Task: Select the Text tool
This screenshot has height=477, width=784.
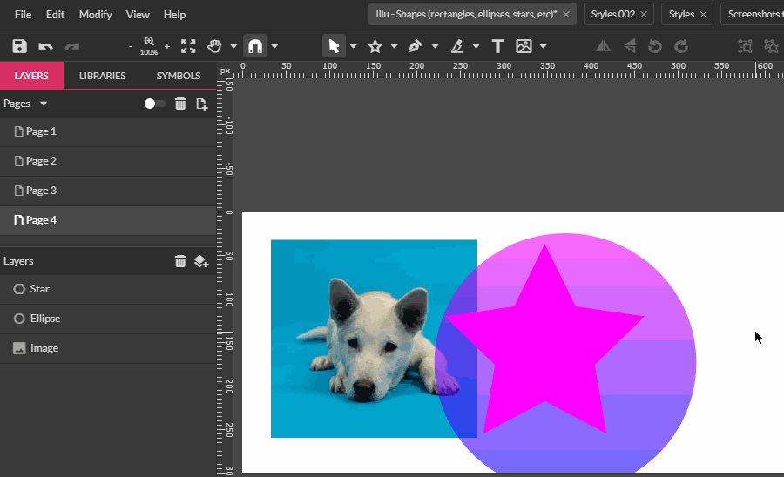Action: pos(497,46)
